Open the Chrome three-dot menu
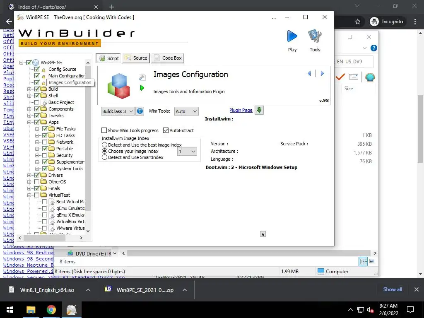The image size is (424, 318). (415, 22)
